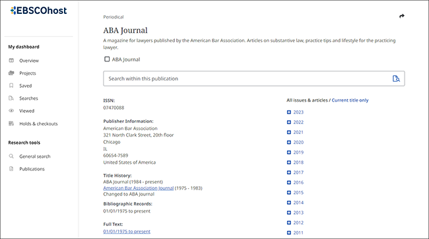Viewport: 429px width, 239px height.
Task: Click the Publications document icon
Action: coord(11,169)
